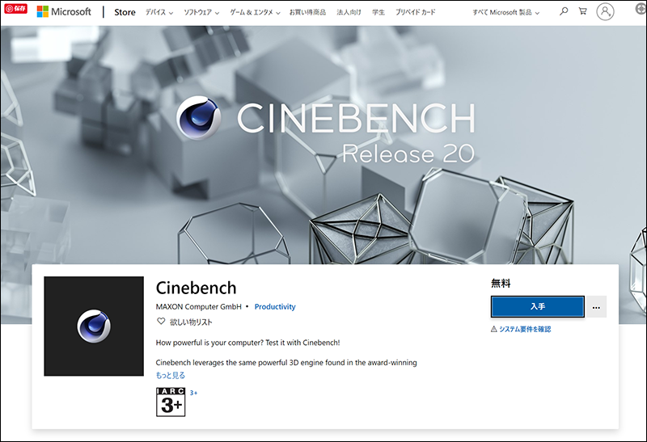The height and width of the screenshot is (442, 647).
Task: Click MAXON Computer GmbH publisher name
Action: coord(198,307)
